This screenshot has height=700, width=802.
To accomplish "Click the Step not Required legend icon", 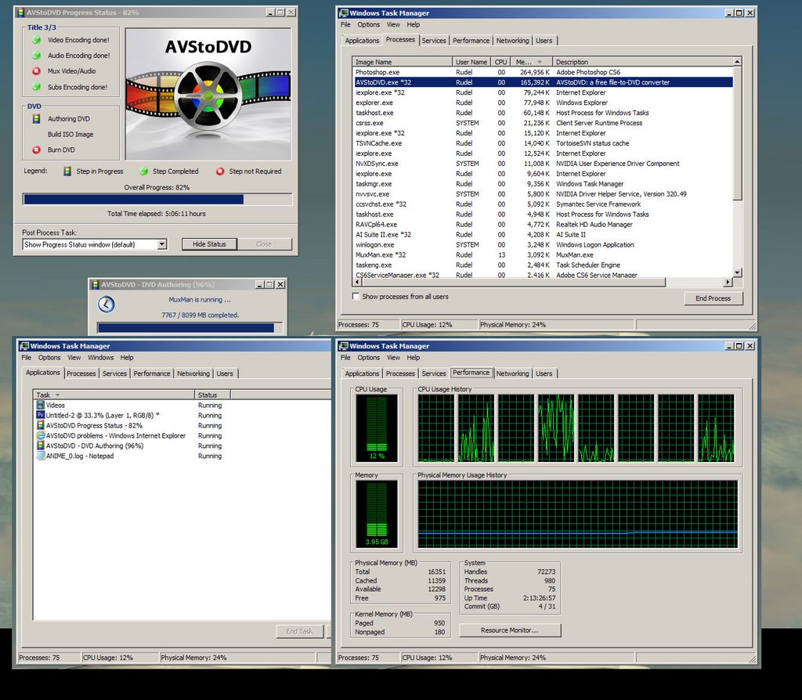I will (220, 171).
